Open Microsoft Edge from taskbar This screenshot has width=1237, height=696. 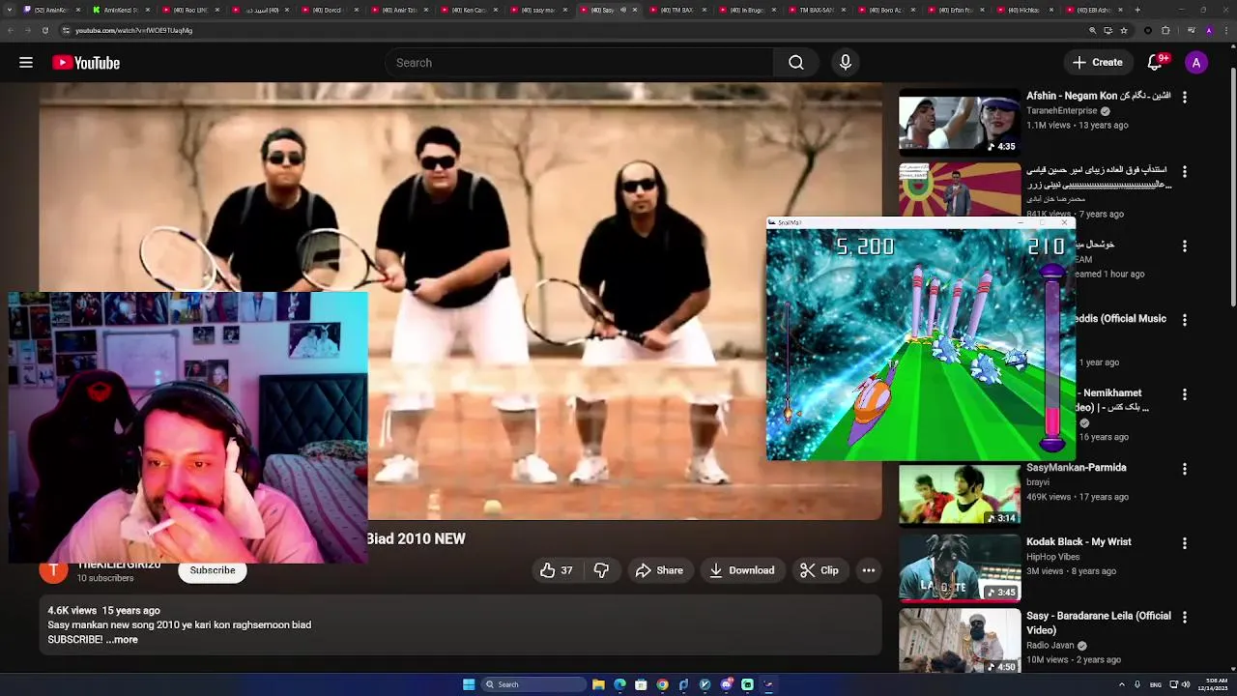[619, 684]
